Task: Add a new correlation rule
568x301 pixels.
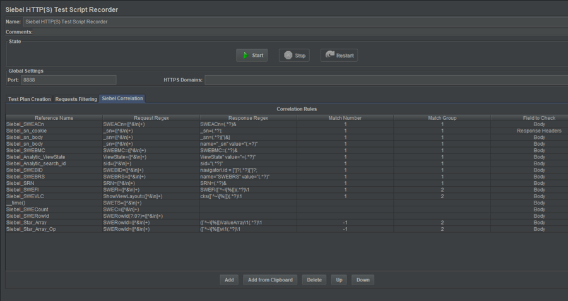Action: pos(229,280)
